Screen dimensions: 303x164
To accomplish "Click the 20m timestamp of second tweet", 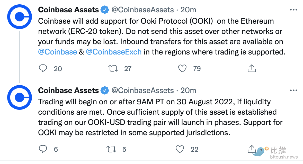I will (x=188, y=90).
